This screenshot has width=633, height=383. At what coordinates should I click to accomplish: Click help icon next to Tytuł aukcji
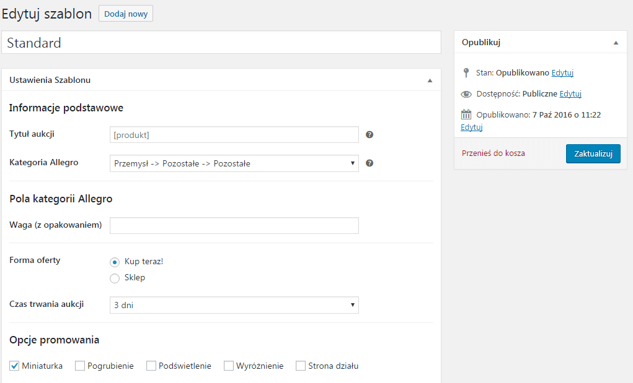tap(370, 135)
